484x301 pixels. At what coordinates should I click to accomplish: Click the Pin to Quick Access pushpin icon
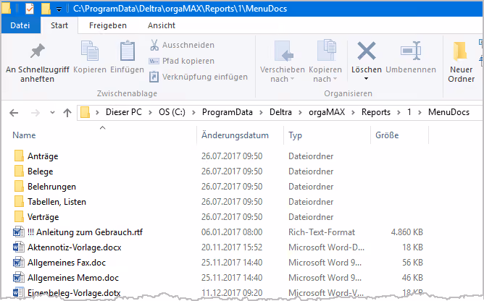(38, 51)
